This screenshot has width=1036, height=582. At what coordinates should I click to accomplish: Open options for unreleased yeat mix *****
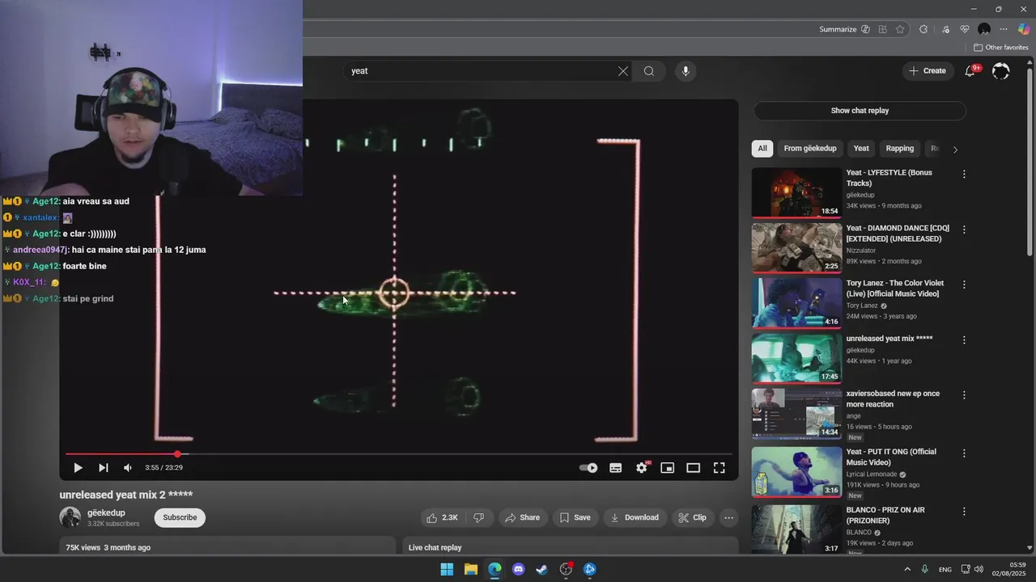pos(964,340)
